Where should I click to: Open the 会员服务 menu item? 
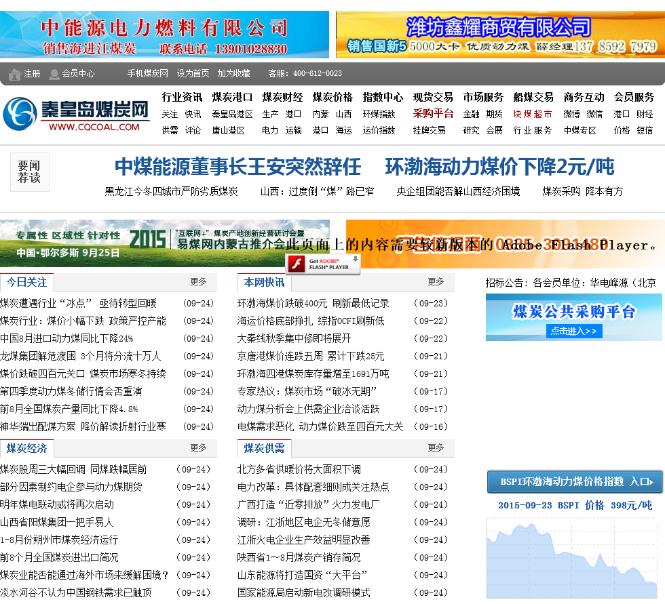point(634,98)
